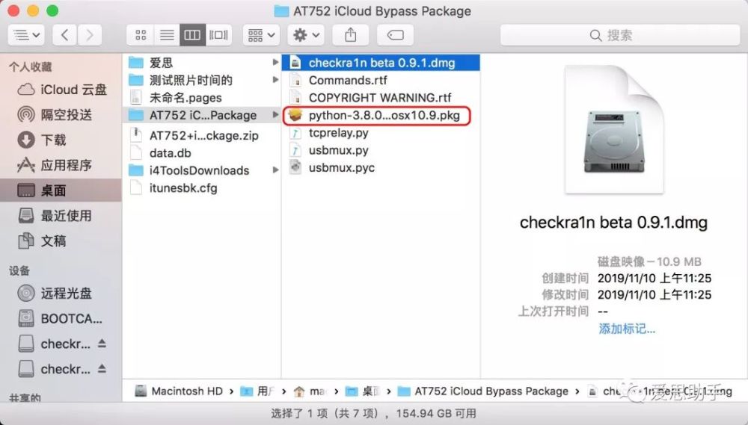The width and height of the screenshot is (748, 425).
Task: Go forward to the next folder
Action: 89,35
